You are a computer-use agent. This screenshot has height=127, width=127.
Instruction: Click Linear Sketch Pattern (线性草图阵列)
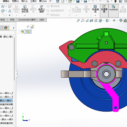tap(56, 11)
